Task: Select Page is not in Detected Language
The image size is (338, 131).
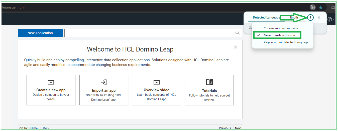Action: point(286,42)
